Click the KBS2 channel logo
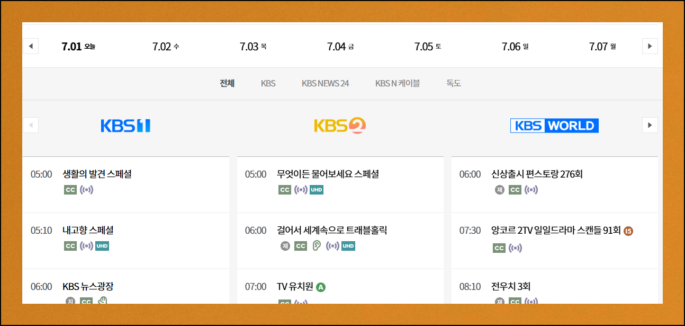 (340, 126)
